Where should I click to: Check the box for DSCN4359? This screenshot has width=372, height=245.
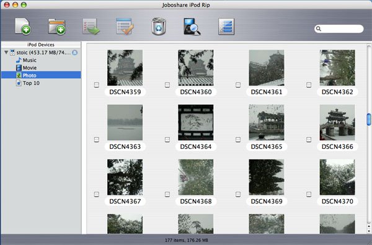(x=96, y=85)
